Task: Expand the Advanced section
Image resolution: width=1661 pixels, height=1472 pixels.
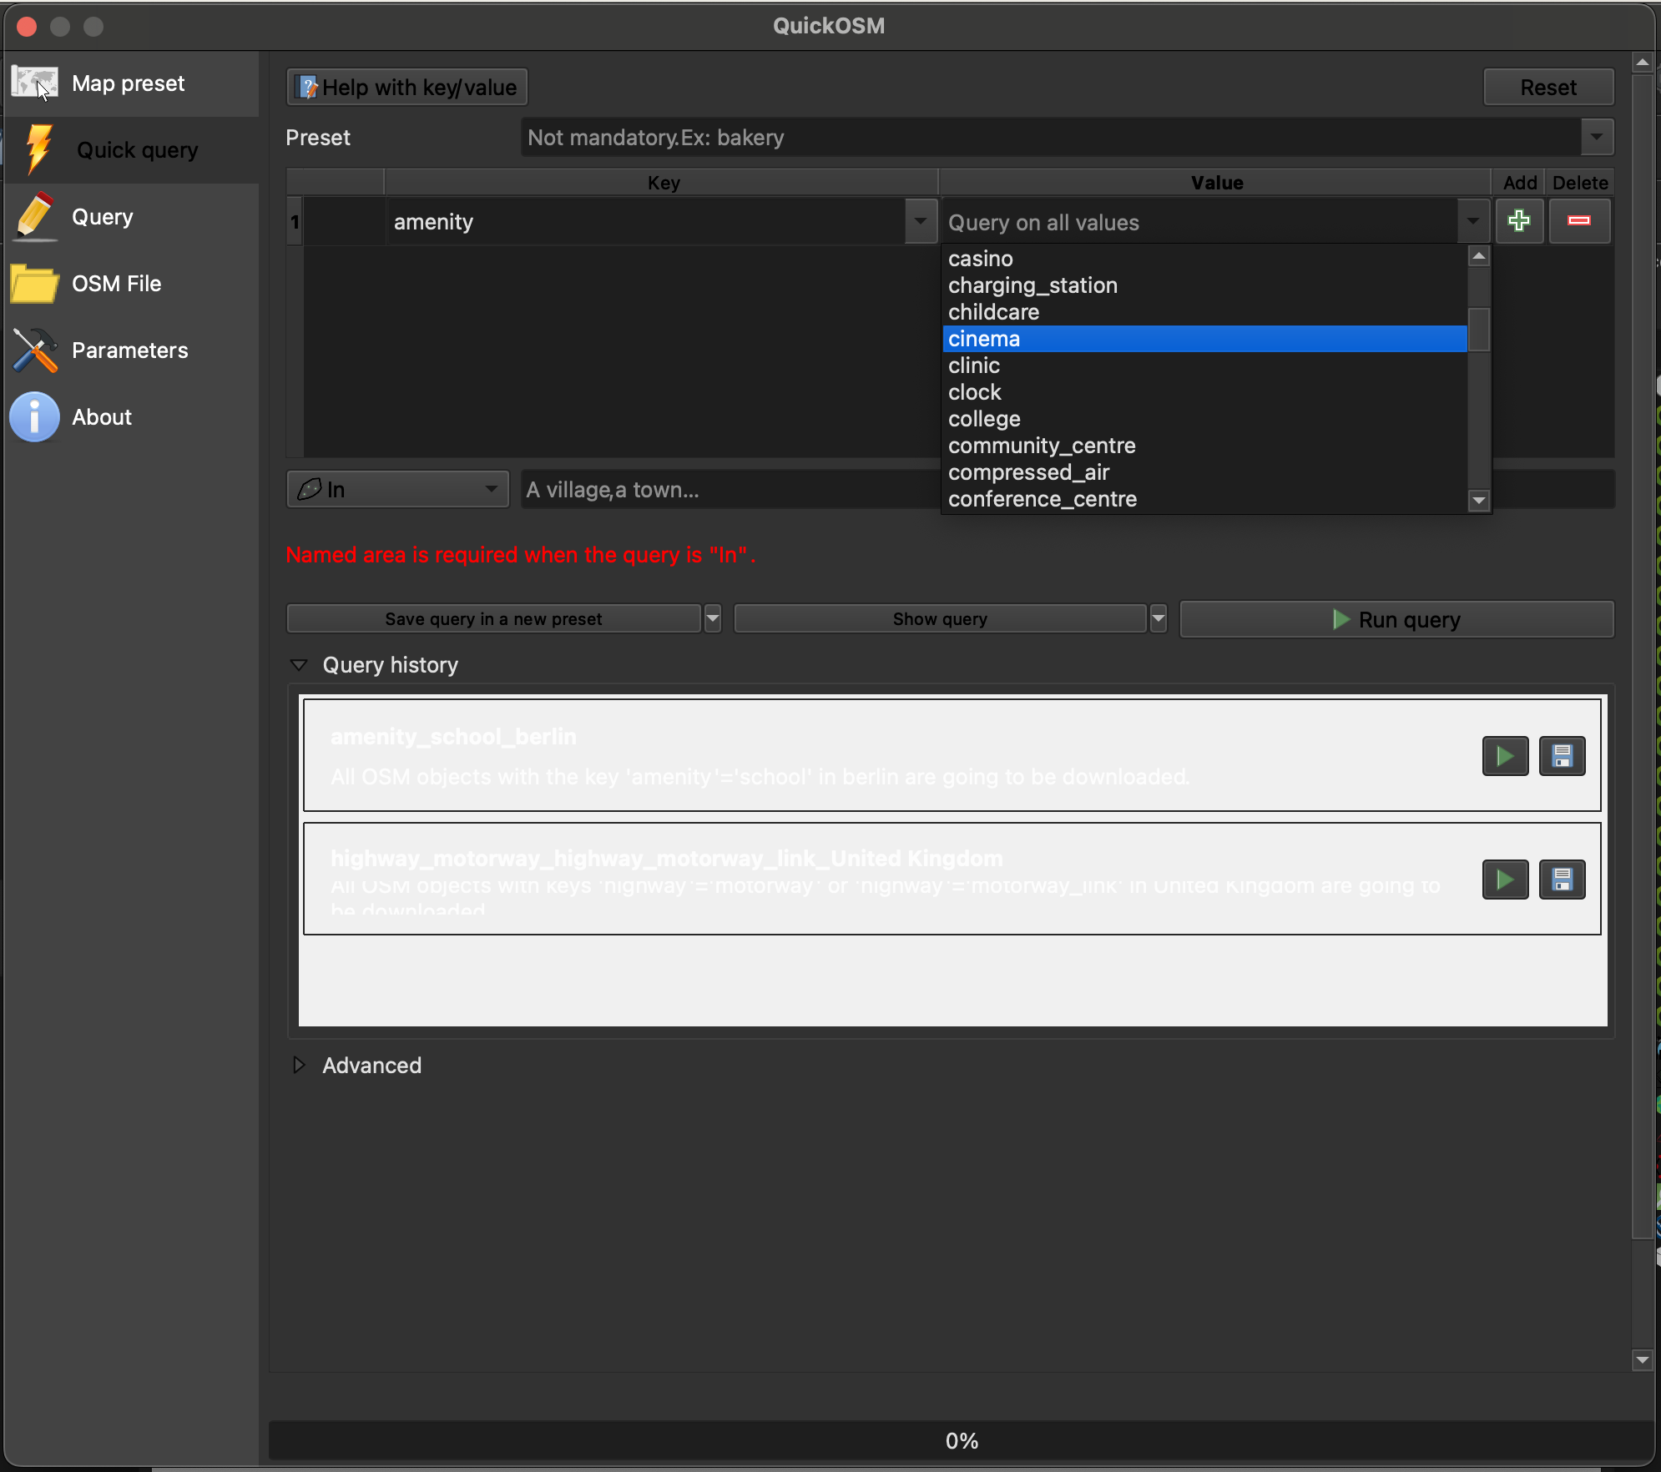Action: (299, 1066)
